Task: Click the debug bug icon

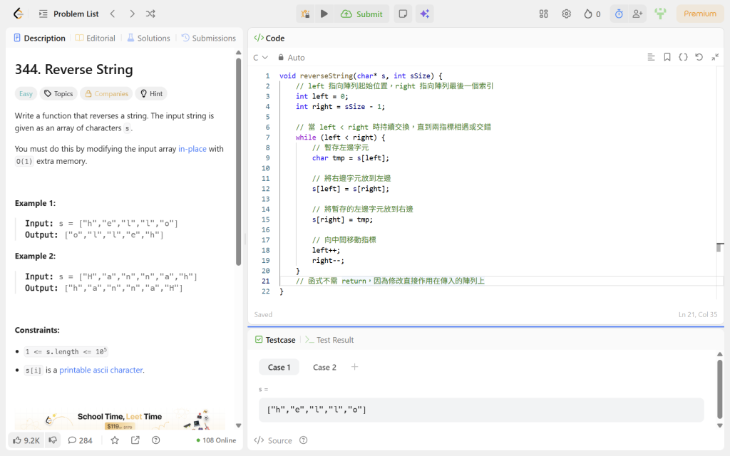Action: coord(305,14)
